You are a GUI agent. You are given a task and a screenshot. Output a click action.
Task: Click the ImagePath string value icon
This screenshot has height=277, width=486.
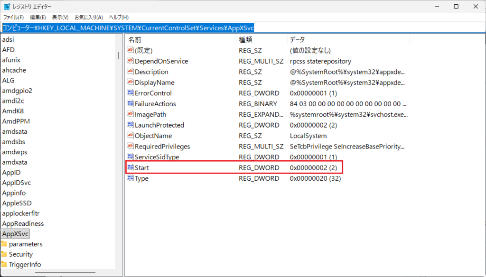coord(131,114)
